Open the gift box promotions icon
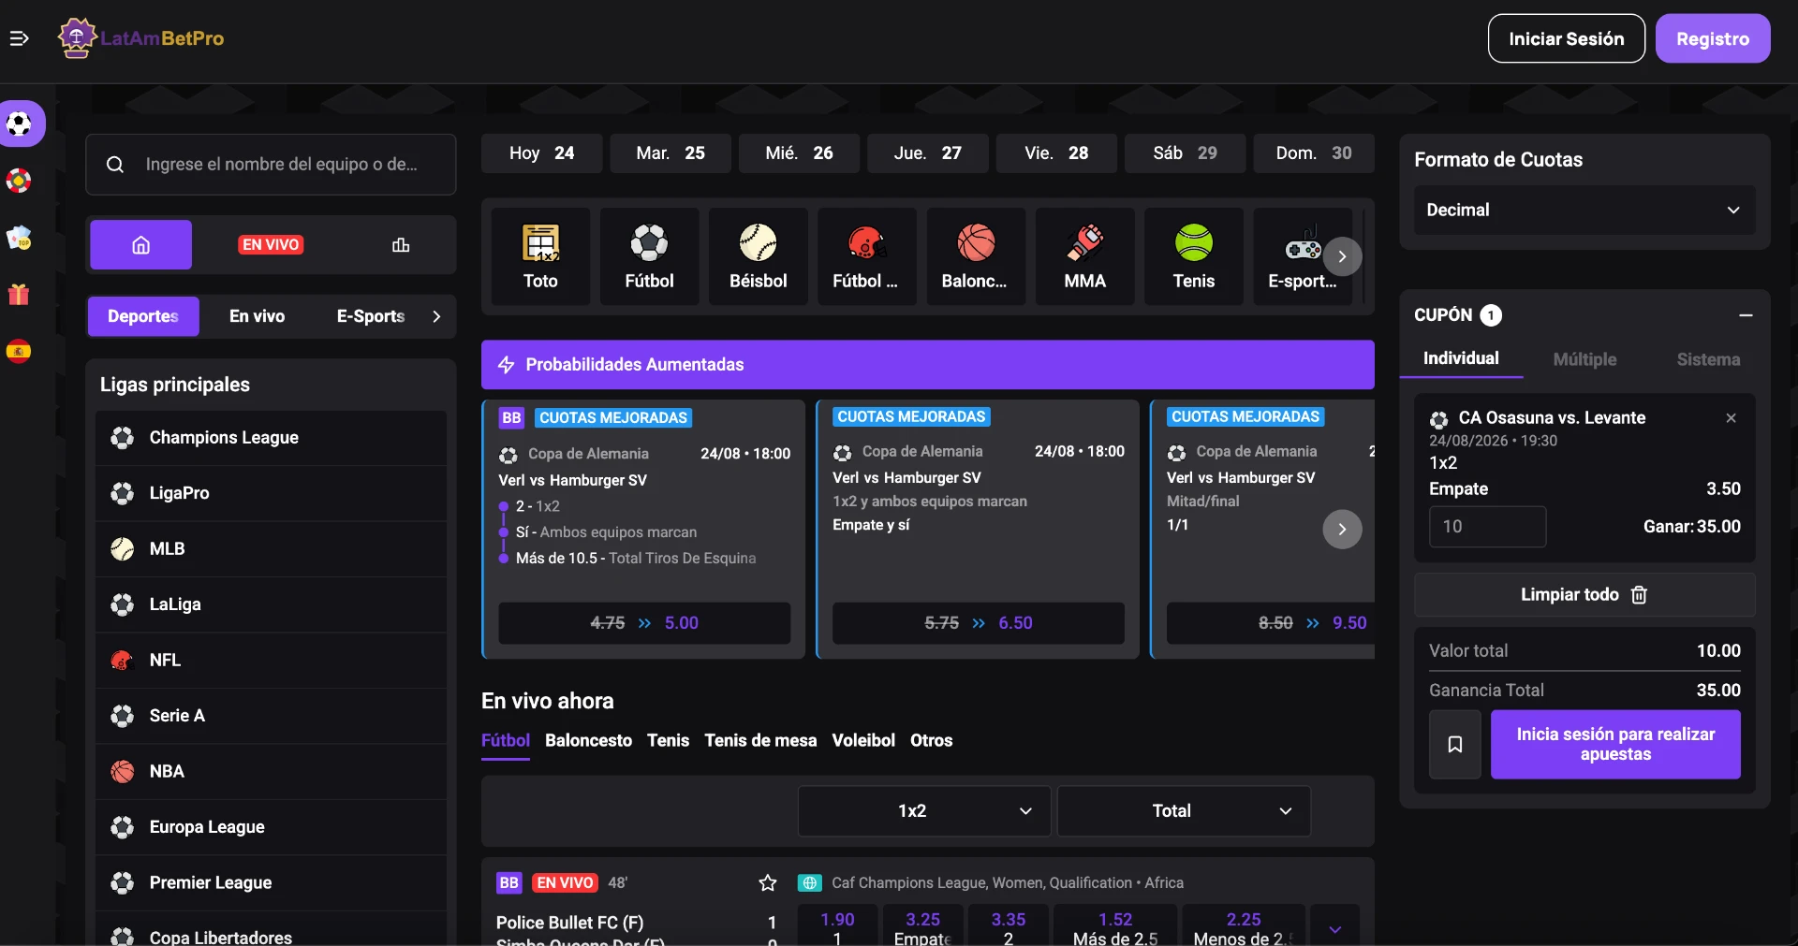 [x=19, y=295]
